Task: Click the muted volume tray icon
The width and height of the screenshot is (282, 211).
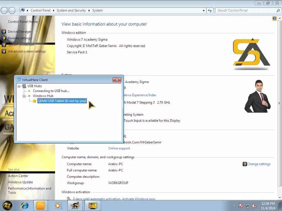Action: pyautogui.click(x=254, y=206)
